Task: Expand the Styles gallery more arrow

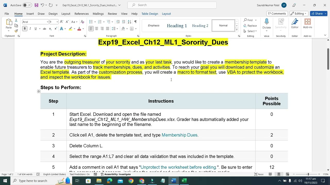Action: [x=237, y=30]
